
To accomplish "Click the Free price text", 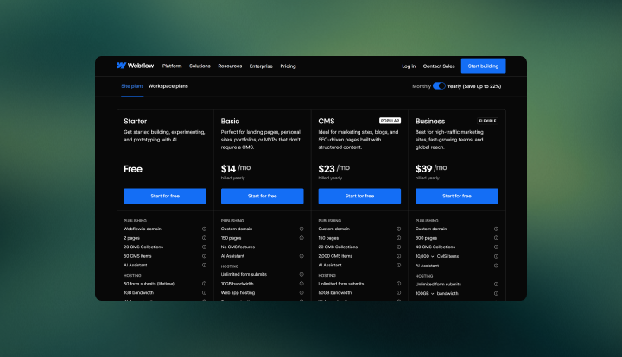I will click(133, 169).
